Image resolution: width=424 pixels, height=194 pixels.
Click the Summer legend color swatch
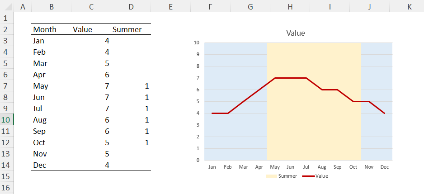tap(271, 176)
